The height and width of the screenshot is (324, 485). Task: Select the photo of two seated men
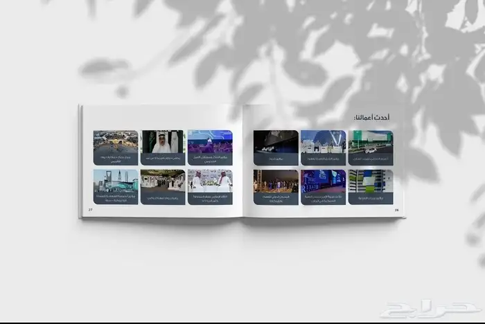(210, 180)
